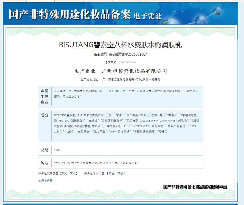The width and height of the screenshot is (244, 205).
Task: Click 下载 link for 产品包装平面图
Action: pos(73,173)
